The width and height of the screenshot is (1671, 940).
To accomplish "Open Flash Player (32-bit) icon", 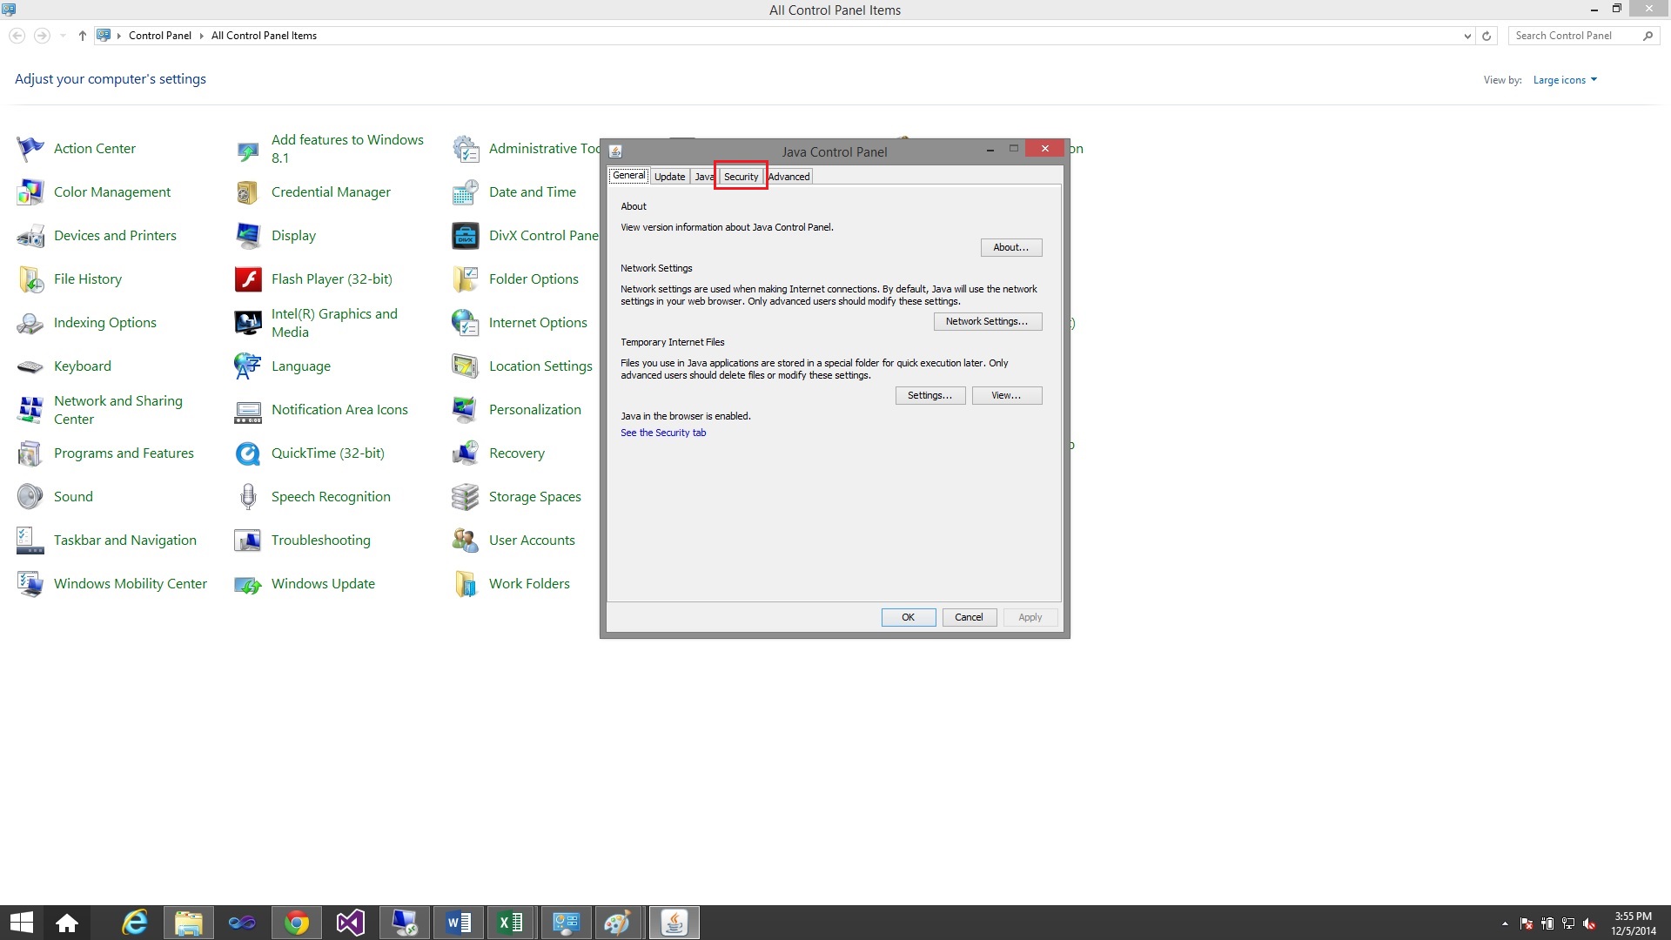I will pyautogui.click(x=248, y=279).
